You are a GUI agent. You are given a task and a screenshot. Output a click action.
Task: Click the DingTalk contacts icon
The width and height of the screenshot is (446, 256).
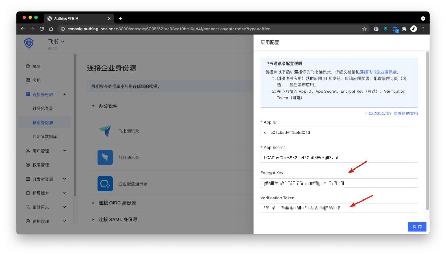pyautogui.click(x=105, y=157)
